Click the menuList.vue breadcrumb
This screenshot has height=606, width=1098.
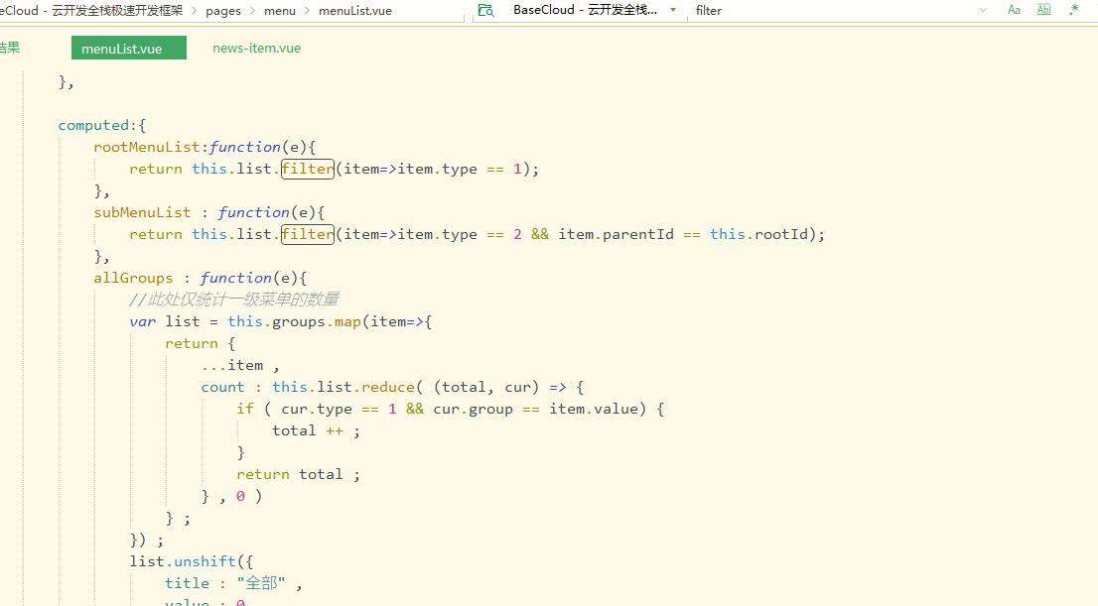point(355,11)
